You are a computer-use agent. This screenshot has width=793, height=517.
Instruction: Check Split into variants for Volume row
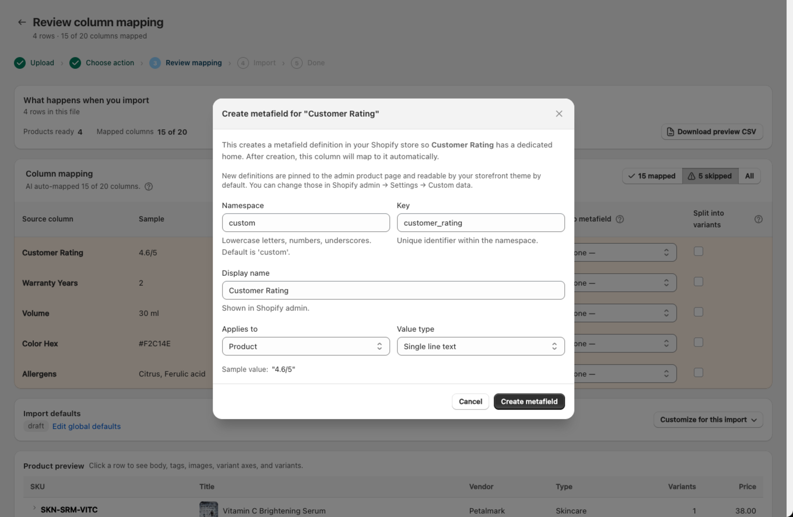point(698,312)
